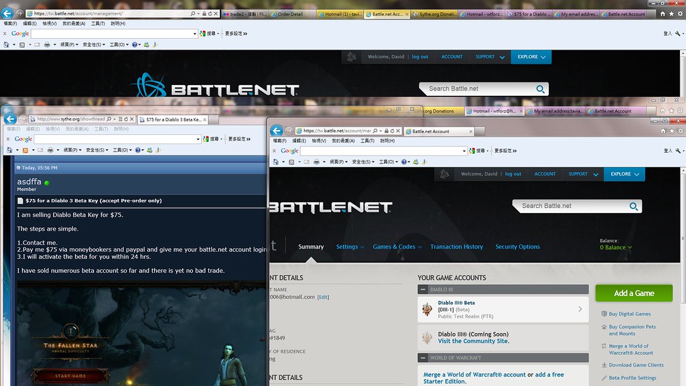Click the printer icon in front window command bar
This screenshot has width=686, height=386.
point(316,162)
